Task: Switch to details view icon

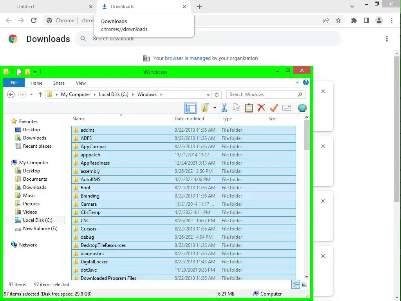Action: 296,285
